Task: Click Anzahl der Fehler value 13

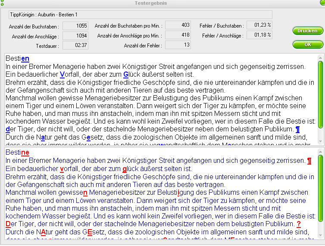Action: [178, 45]
